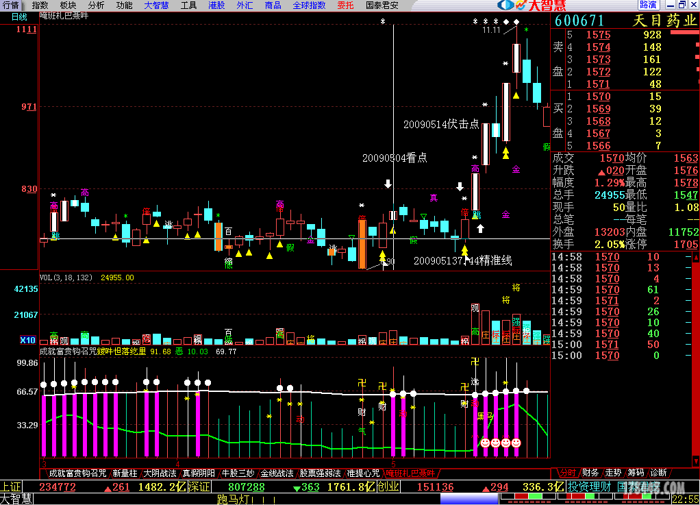Click the 跑马灯 ticker text
Viewport: 700px width, 505px height.
pos(247,500)
